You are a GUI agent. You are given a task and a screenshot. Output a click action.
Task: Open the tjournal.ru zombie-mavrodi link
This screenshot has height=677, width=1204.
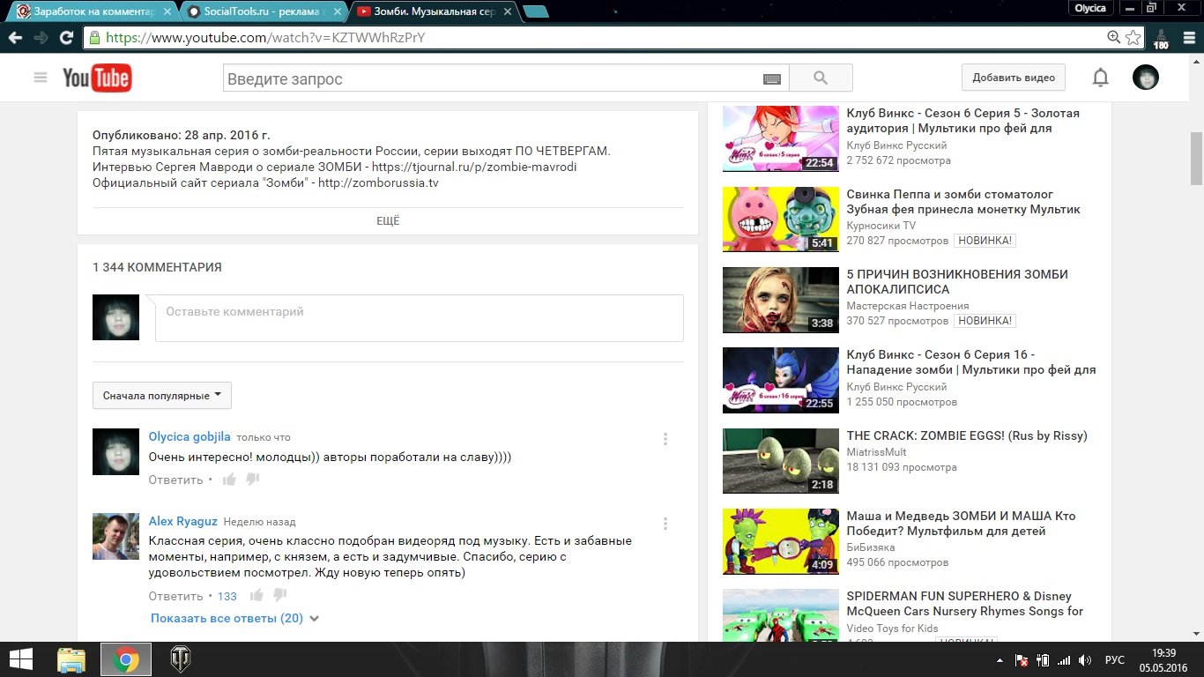pos(474,167)
